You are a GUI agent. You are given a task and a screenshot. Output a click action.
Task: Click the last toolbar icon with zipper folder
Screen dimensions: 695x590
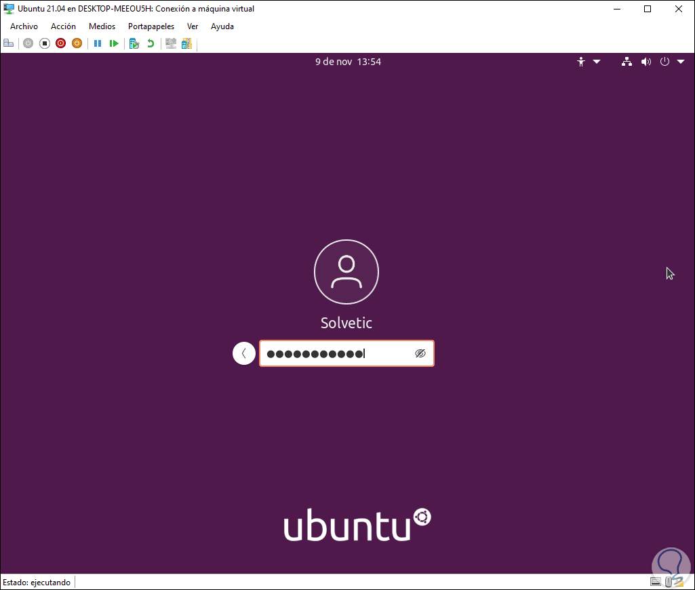point(187,43)
